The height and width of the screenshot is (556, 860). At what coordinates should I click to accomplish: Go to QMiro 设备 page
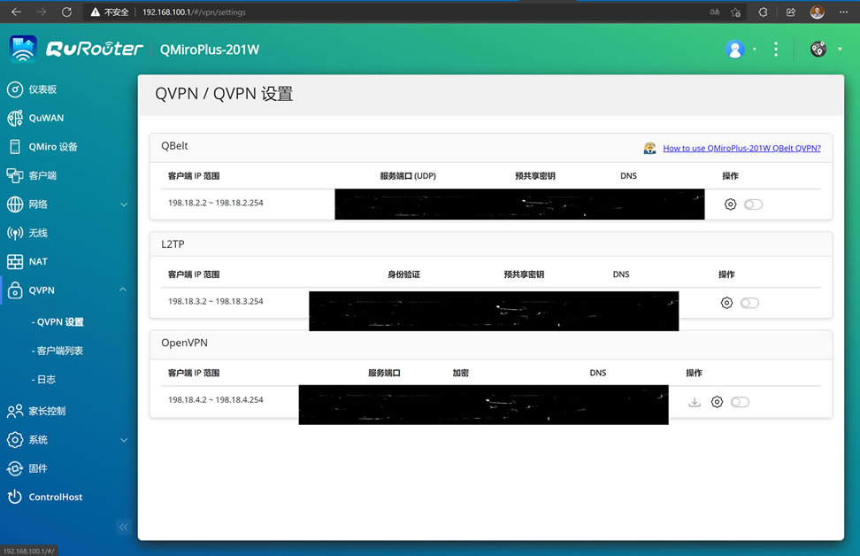[x=53, y=147]
